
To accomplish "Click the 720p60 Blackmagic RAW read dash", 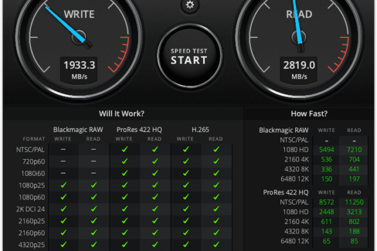I will tap(93, 161).
